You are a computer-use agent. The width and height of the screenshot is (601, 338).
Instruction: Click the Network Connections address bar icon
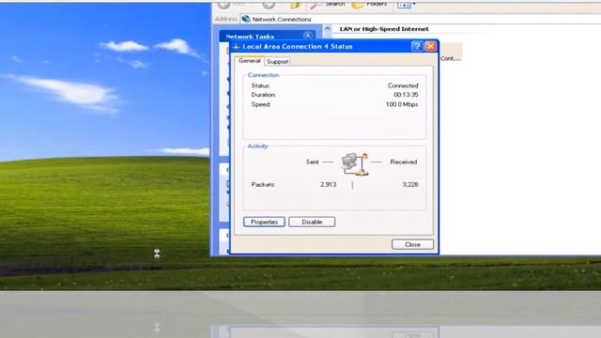pyautogui.click(x=246, y=19)
